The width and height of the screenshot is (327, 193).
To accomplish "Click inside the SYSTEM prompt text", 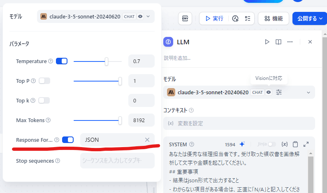I will pos(234,171).
